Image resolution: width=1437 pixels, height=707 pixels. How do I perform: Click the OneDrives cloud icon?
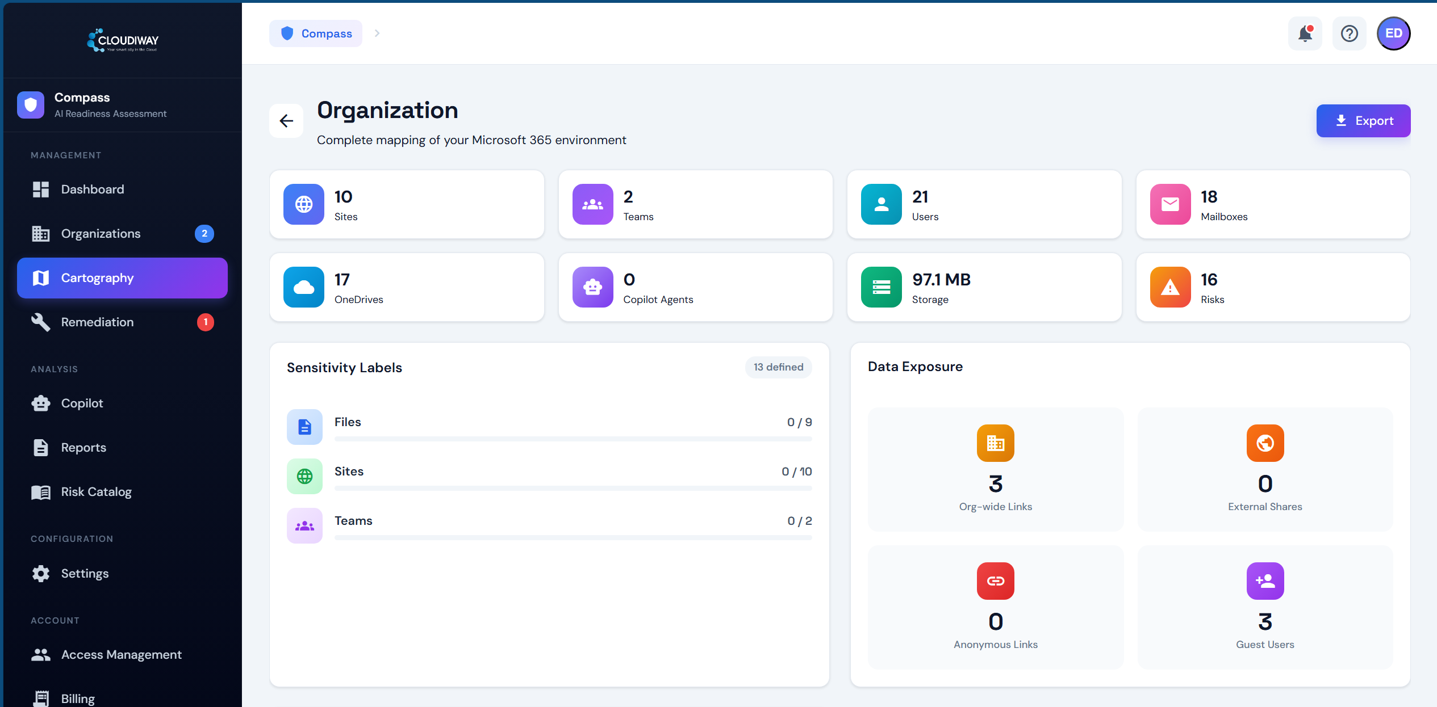click(x=304, y=287)
